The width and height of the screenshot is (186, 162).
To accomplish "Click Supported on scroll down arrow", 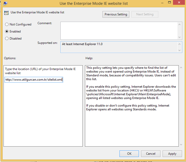I will (180, 50).
